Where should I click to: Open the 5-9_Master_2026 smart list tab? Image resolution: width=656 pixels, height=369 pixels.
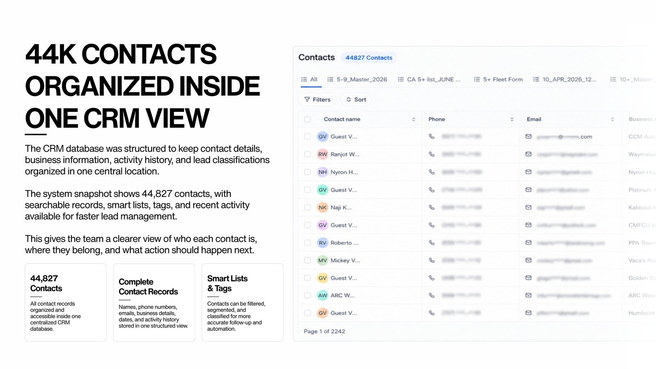[357, 79]
